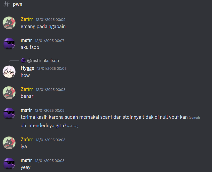Click '(edited)' label after 'null vbuf kan'

194,118
